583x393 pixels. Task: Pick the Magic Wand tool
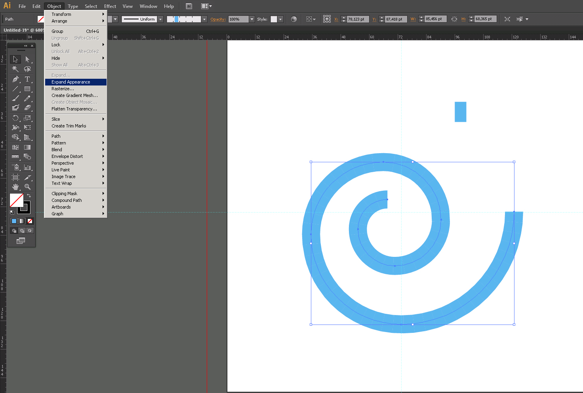click(15, 69)
